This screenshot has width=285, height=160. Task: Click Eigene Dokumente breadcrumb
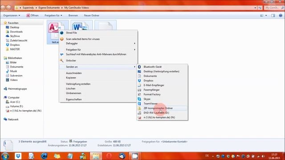tap(49, 8)
